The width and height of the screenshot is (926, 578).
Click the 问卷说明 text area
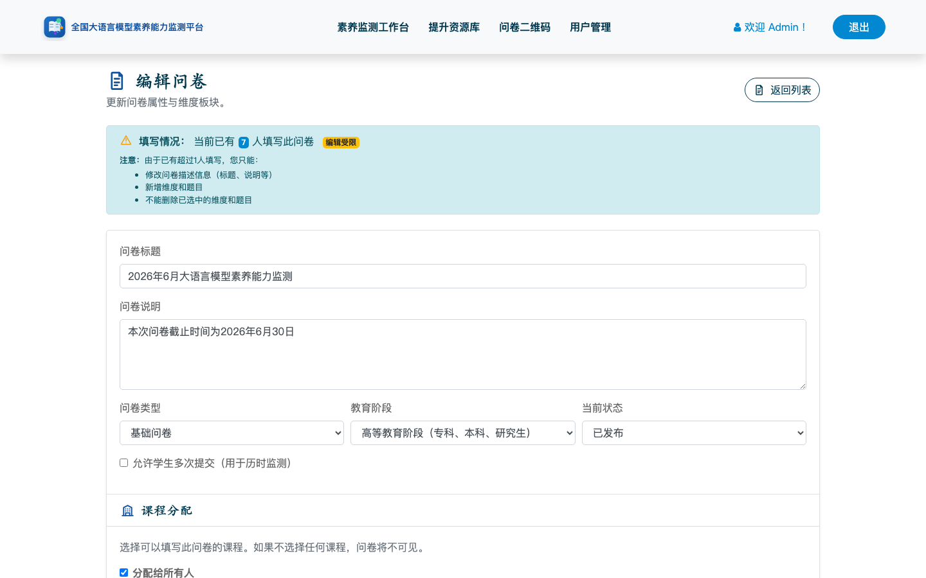click(x=463, y=355)
